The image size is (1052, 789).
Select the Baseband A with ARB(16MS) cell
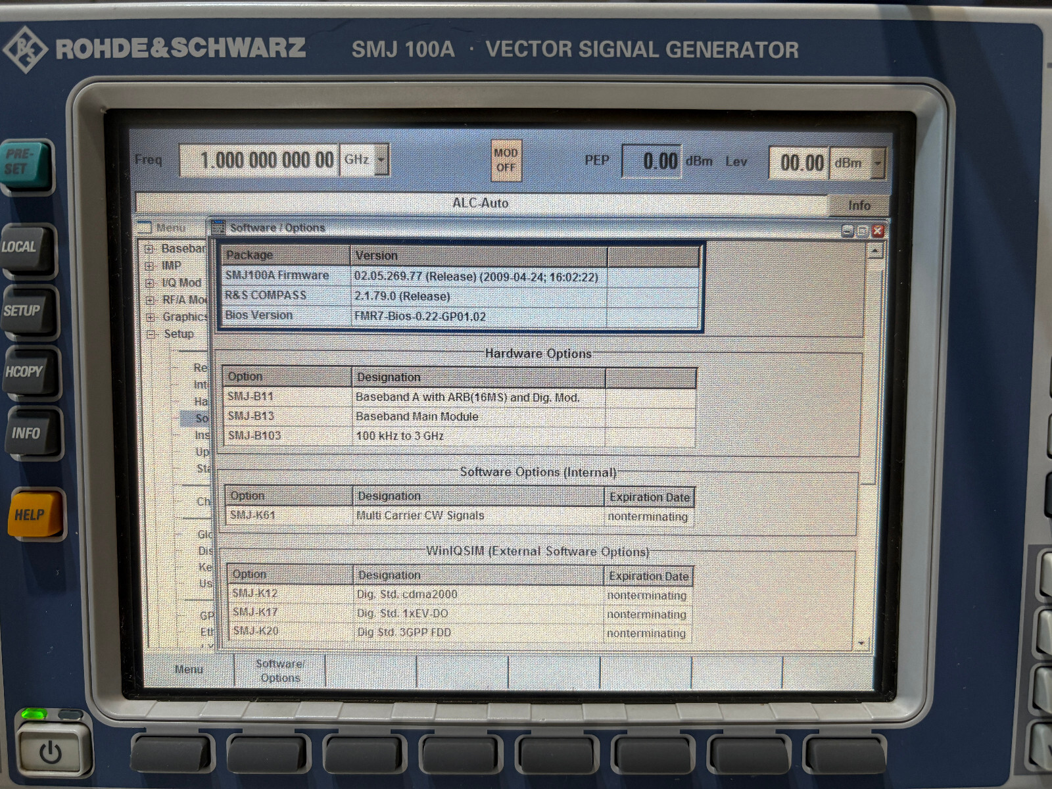[x=479, y=397]
